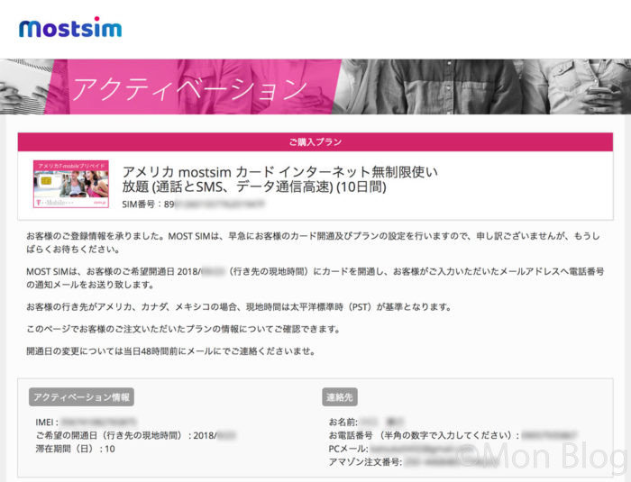Select the ご購入プラン header bar

pyautogui.click(x=315, y=142)
